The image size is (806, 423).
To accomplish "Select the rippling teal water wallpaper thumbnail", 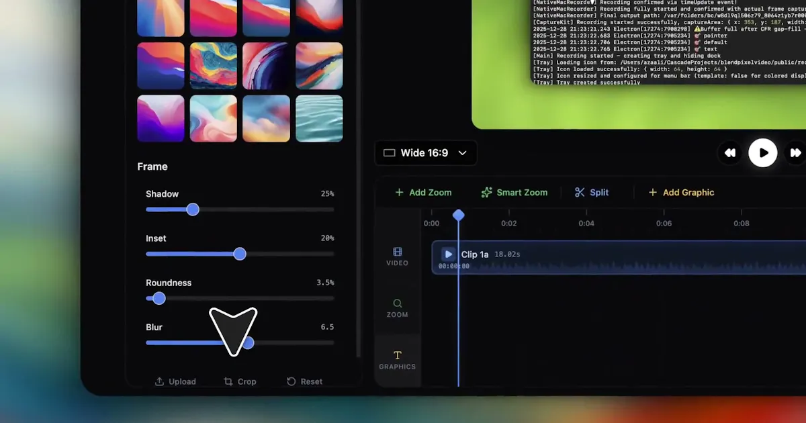I will point(319,118).
